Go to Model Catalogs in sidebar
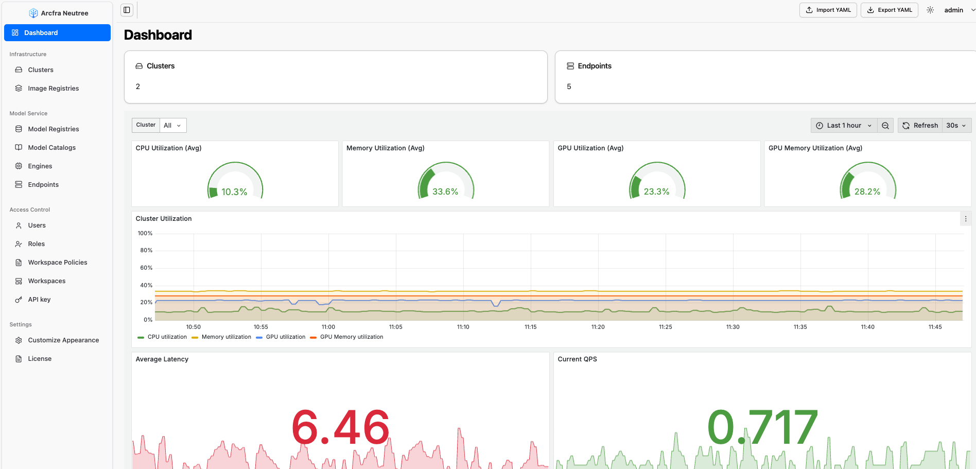The width and height of the screenshot is (976, 469). pyautogui.click(x=51, y=148)
